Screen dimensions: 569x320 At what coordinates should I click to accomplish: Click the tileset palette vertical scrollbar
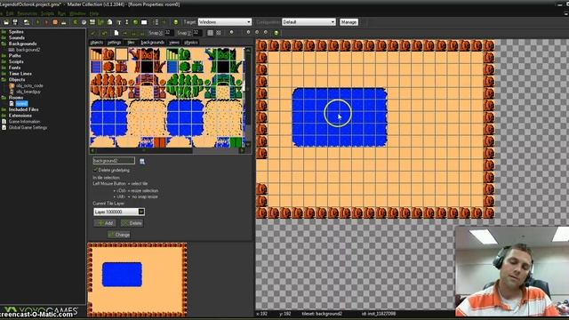coord(248,97)
